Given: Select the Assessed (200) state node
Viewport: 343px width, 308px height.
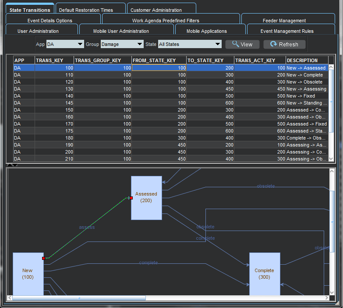Looking at the screenshot, I should 146,197.
